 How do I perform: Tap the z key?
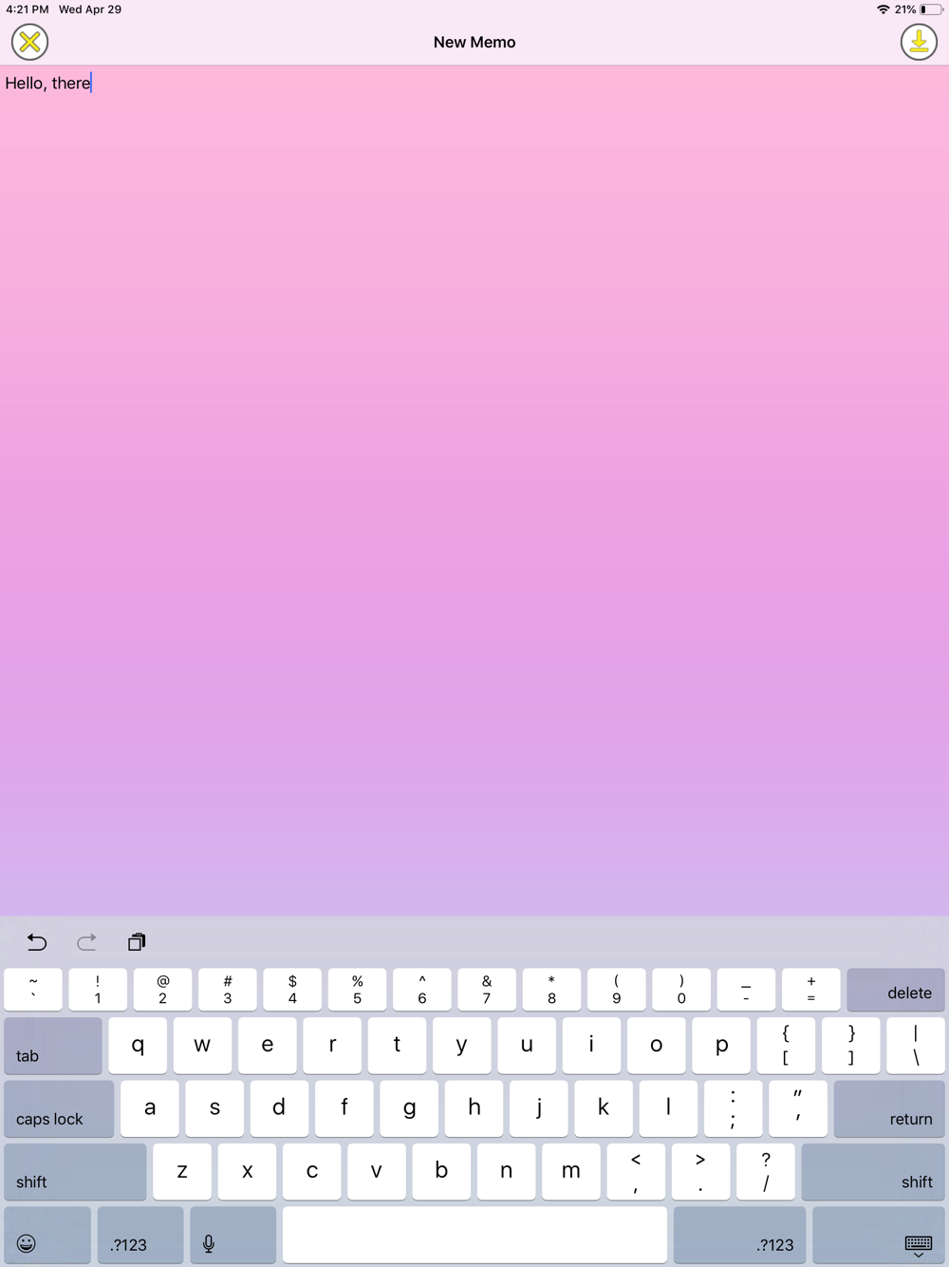(182, 1172)
